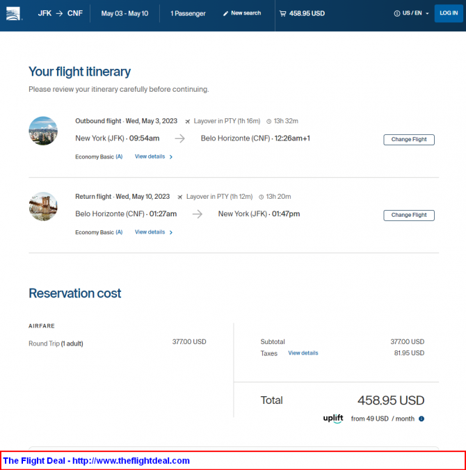Click the outbound layover airplane icon
Screen dimensions: 466x470
(187, 121)
